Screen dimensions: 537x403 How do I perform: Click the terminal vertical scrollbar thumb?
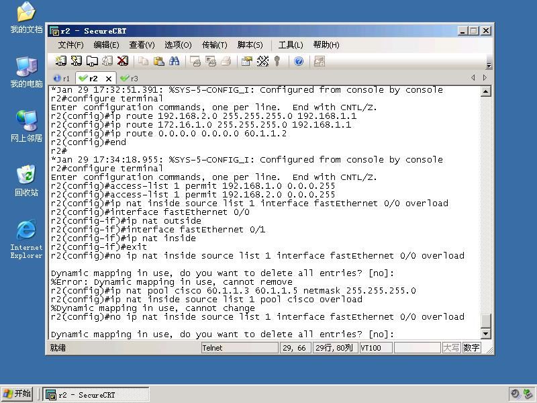(485, 321)
